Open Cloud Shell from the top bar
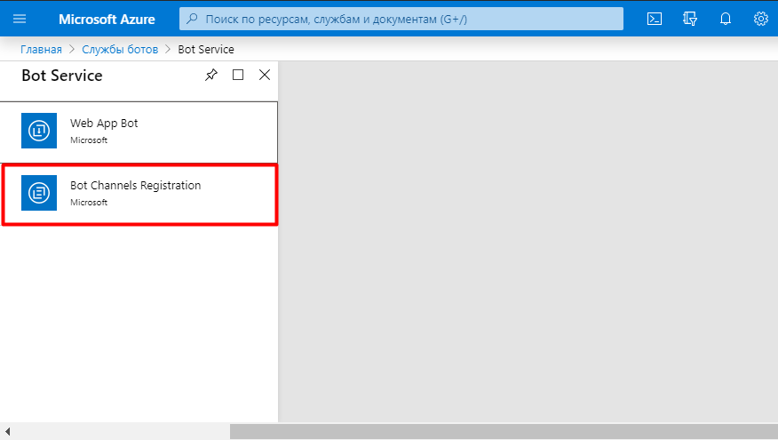 click(x=655, y=19)
